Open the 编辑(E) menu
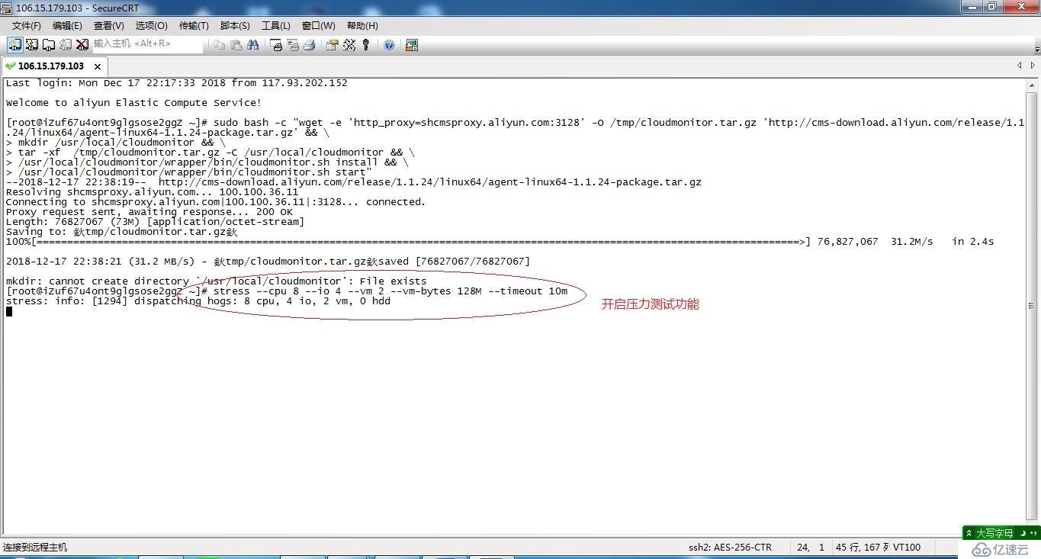Viewport: 1041px width, 559px height. [67, 26]
